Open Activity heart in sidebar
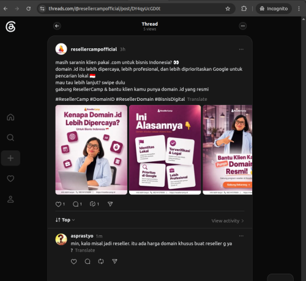The image size is (306, 281). (10, 178)
